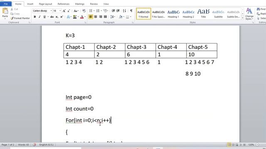
Task: Select Align Text Left
Action: (91, 17)
